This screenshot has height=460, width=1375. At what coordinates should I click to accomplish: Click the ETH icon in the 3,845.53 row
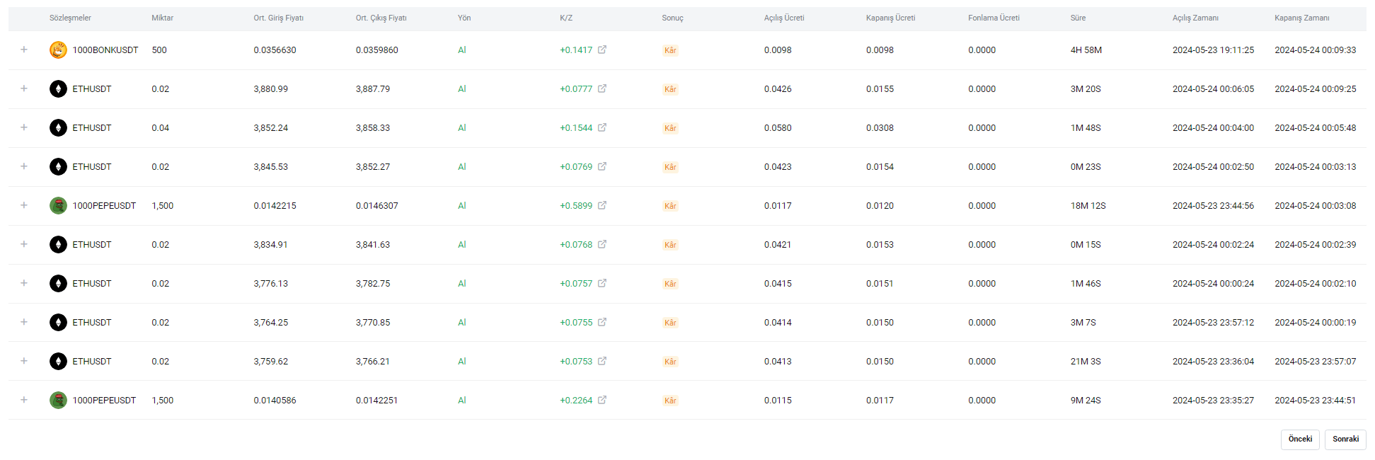point(58,166)
